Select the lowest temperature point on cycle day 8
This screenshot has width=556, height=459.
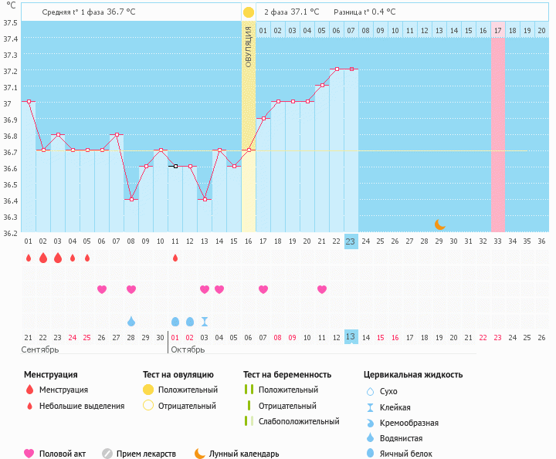click(131, 199)
